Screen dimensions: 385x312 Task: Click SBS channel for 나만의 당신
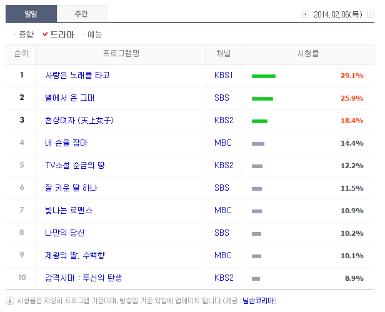coord(222,233)
